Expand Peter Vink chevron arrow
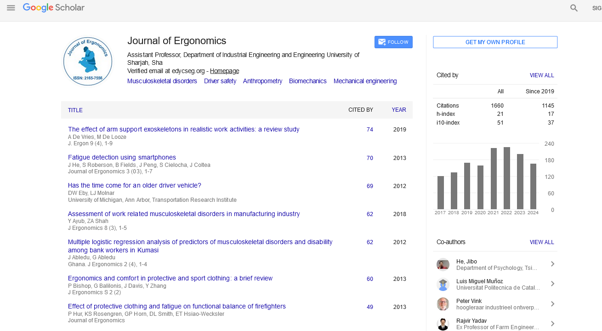The image size is (602, 331). click(552, 303)
